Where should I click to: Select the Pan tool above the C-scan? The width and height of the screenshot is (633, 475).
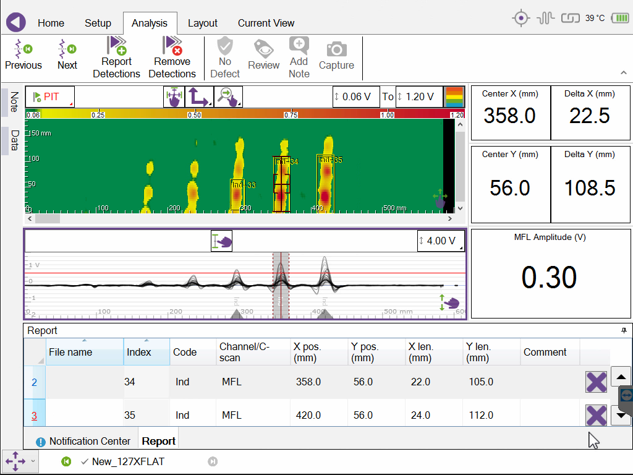(x=174, y=96)
